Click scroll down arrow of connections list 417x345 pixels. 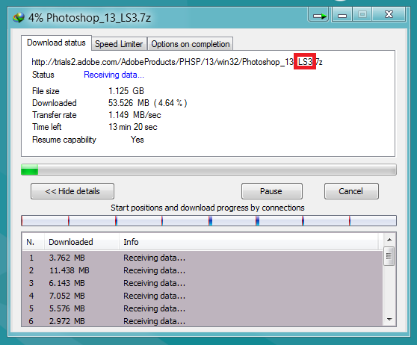pyautogui.click(x=389, y=320)
